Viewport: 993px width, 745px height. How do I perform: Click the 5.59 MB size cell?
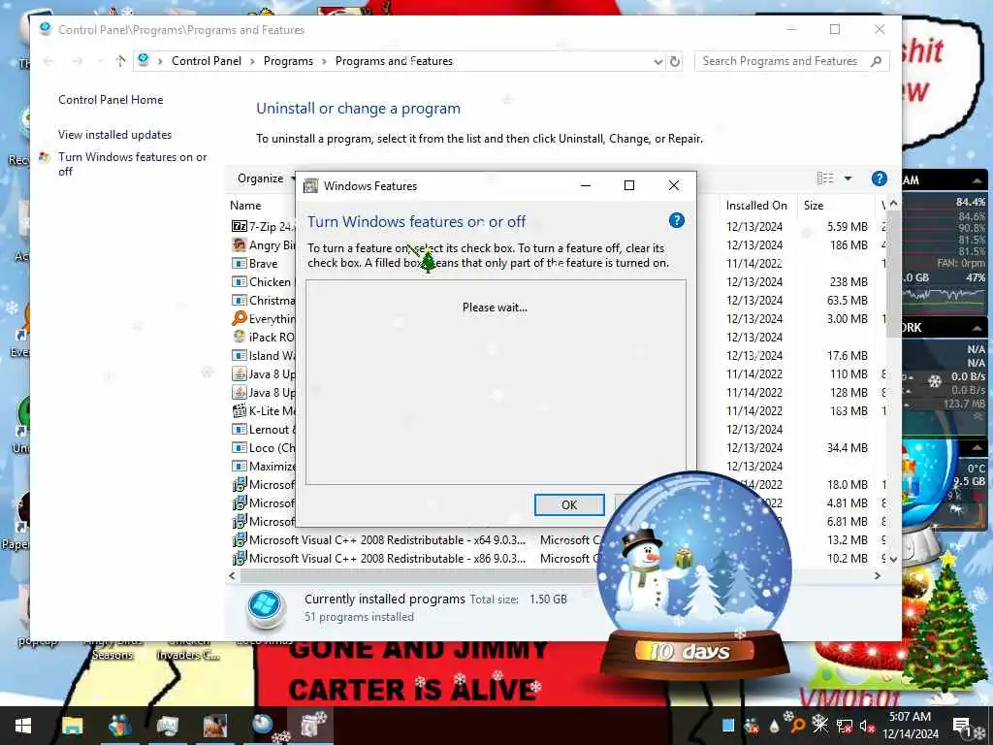click(x=847, y=226)
